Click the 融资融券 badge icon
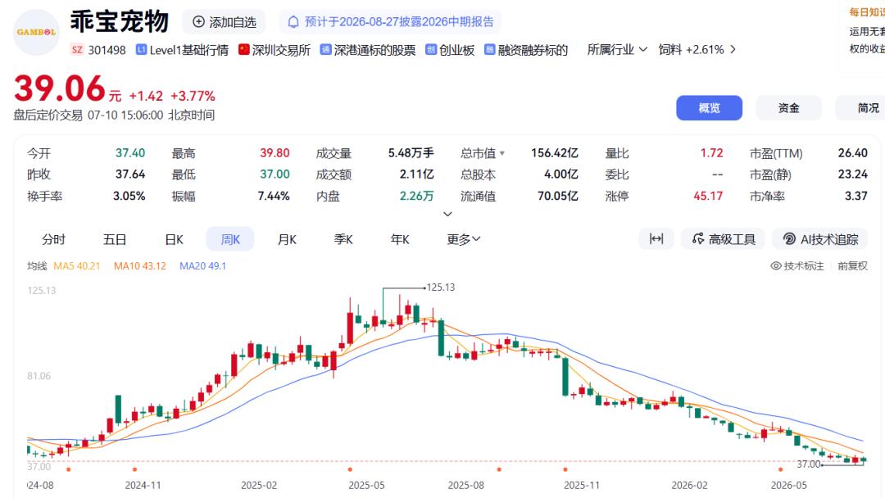Viewport: 885px width, 498px height. (x=489, y=50)
